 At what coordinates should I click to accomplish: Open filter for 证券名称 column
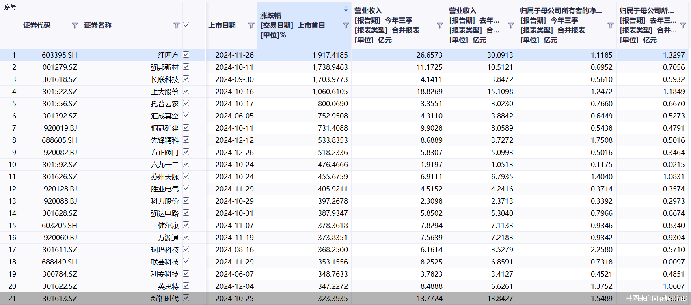[x=176, y=26]
